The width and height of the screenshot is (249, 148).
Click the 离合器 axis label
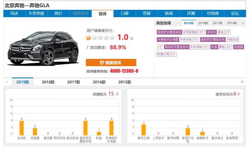[x=48, y=138]
